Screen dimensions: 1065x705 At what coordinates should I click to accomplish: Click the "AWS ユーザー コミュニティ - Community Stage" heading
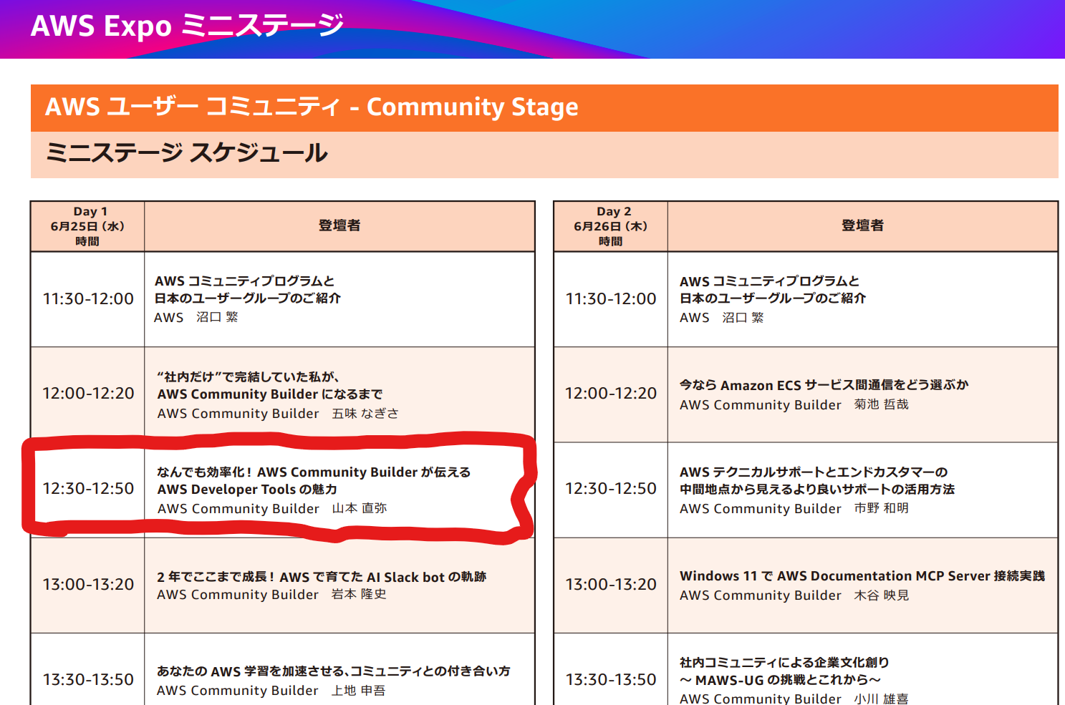[312, 107]
